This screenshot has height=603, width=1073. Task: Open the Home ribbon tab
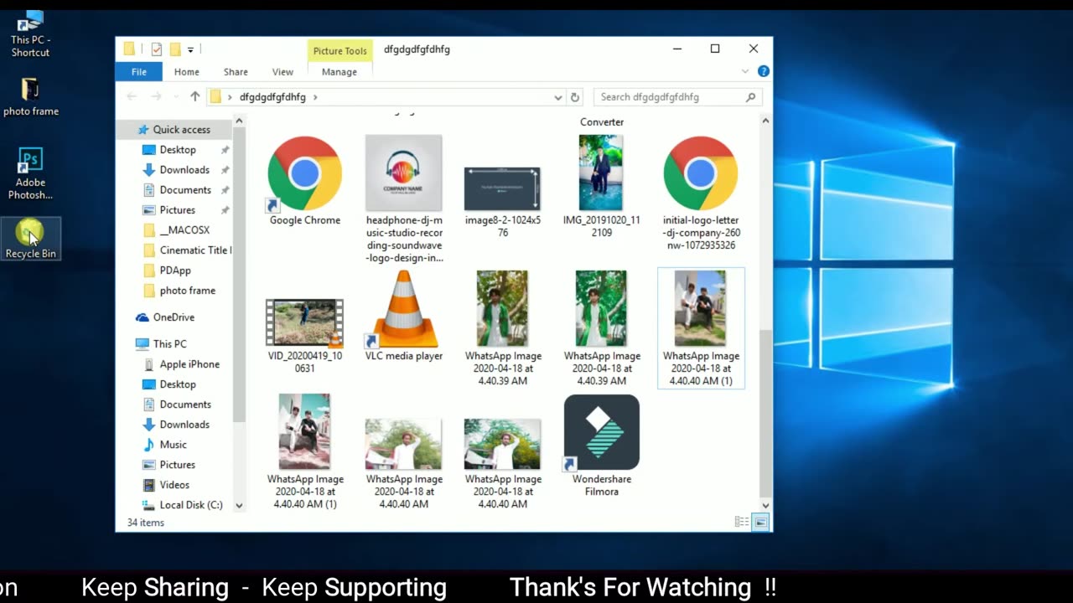pyautogui.click(x=186, y=72)
